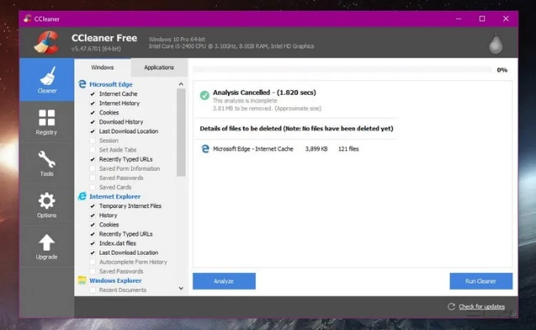The height and width of the screenshot is (330, 536).
Task: Enable Set Aside Tabs checkbox
Action: pos(92,150)
